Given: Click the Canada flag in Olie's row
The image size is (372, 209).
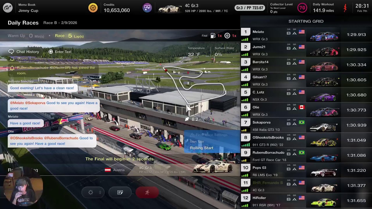Looking at the screenshot, I should (x=302, y=107).
